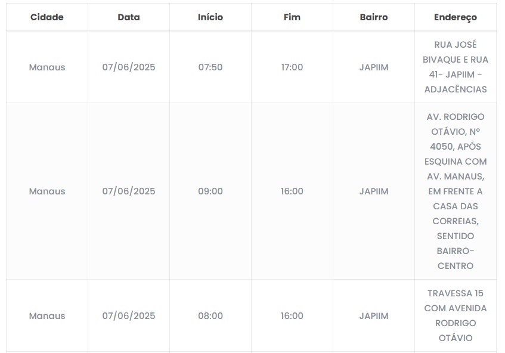Select the 07:50 start time cell
The image size is (505, 353).
pos(210,67)
